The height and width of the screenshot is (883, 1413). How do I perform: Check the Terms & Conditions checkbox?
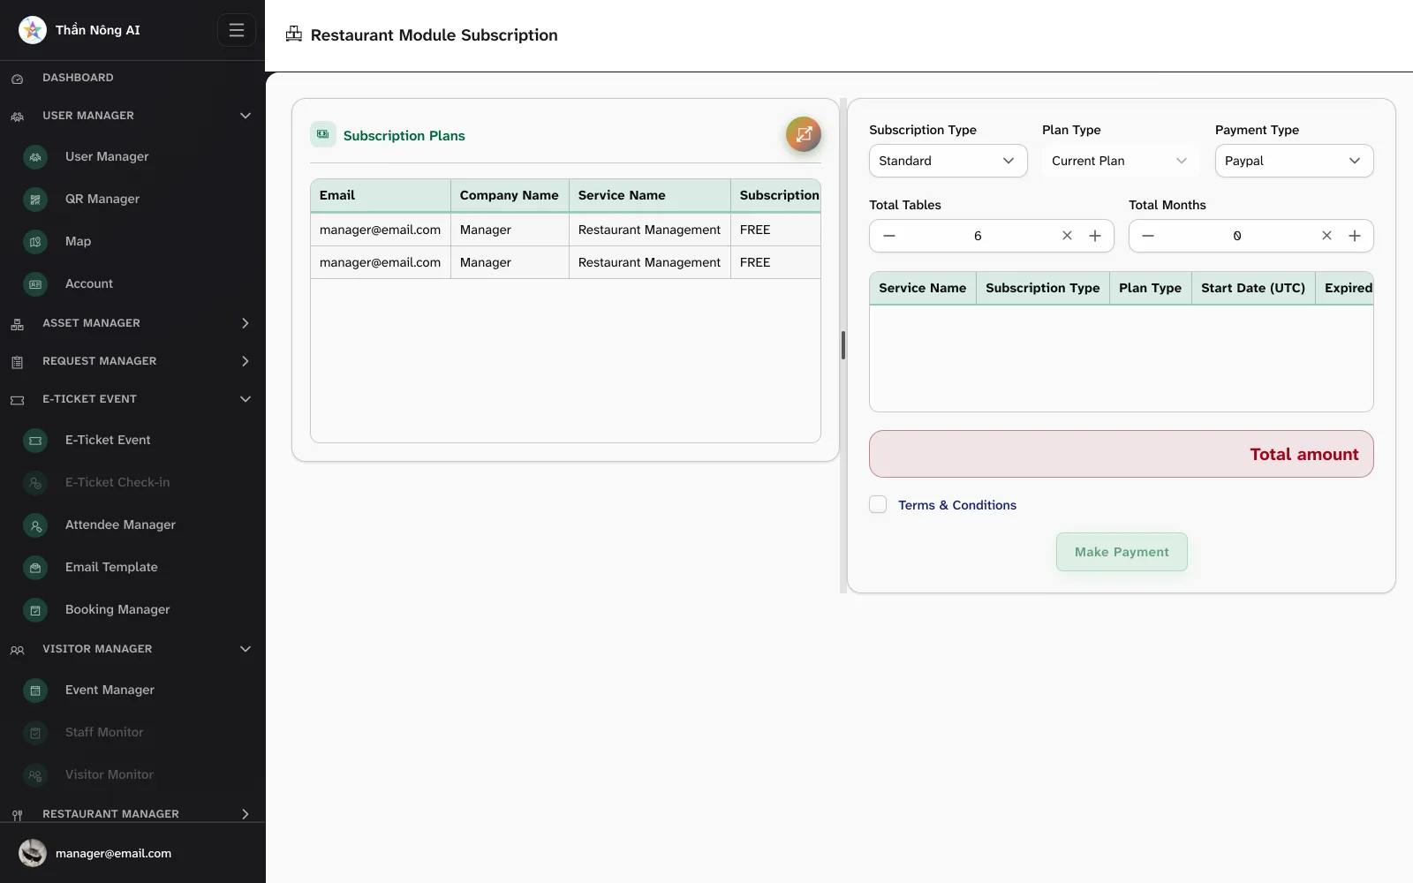[878, 504]
